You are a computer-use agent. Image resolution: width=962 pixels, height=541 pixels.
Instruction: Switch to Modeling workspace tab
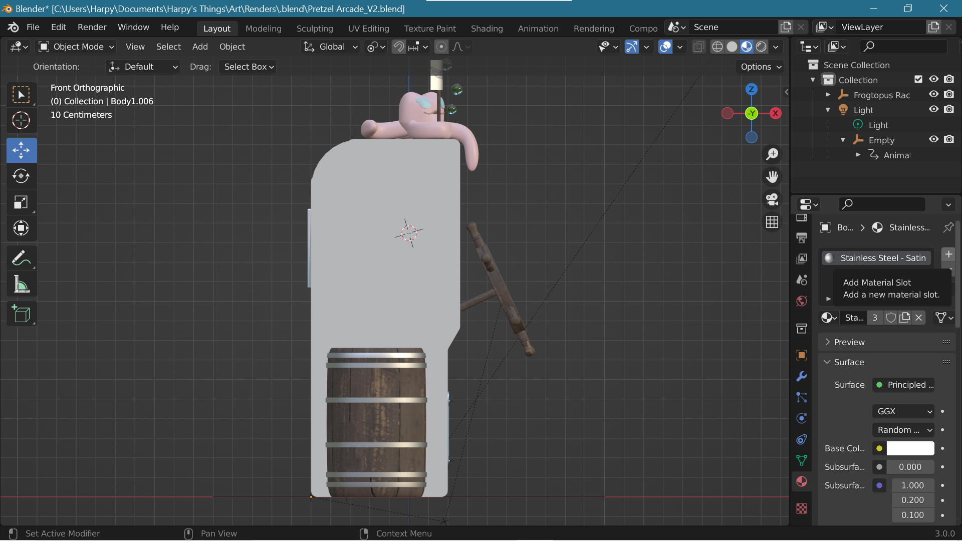264,29
